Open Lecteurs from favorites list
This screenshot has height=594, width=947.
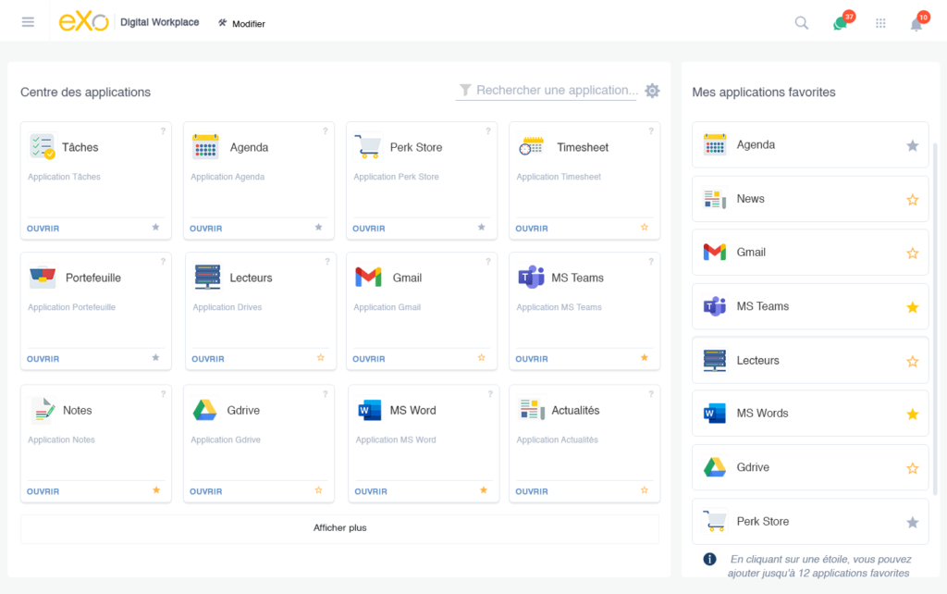810,360
